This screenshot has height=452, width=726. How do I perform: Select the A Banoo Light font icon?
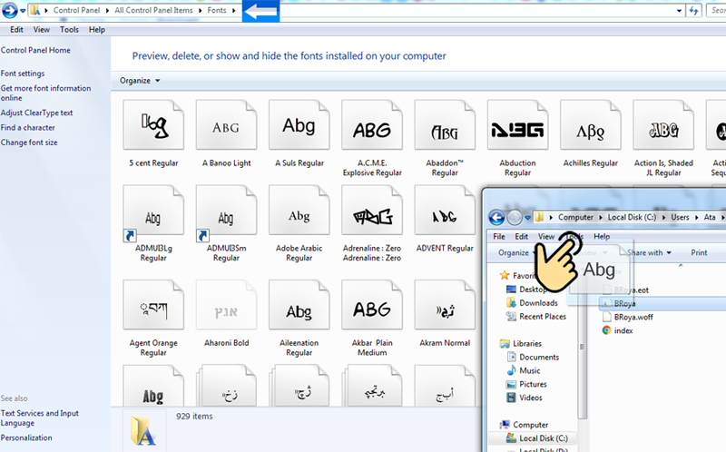pos(226,125)
